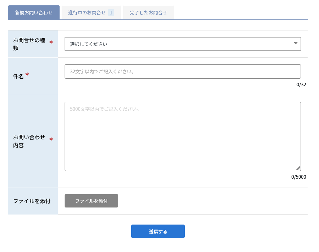
Task: Click the 0/32 character counter
Action: click(301, 85)
